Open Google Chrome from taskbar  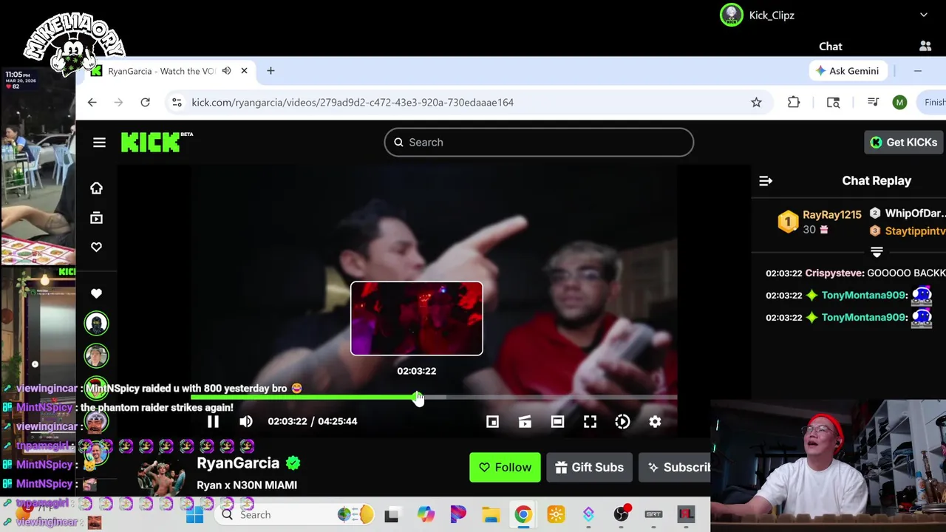click(x=523, y=515)
